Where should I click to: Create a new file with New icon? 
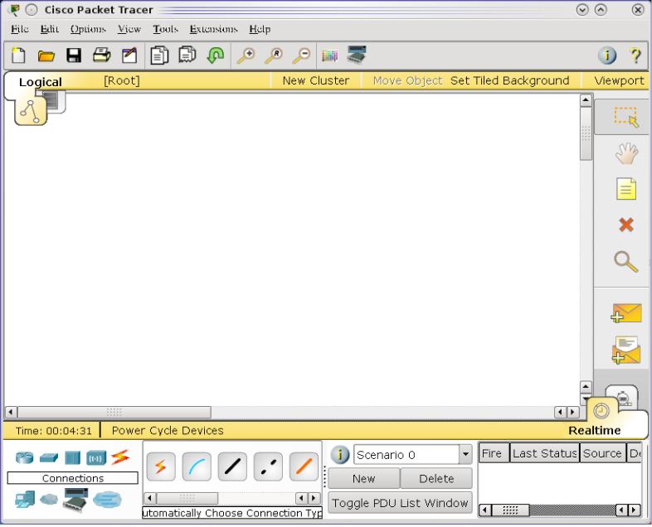pos(18,56)
